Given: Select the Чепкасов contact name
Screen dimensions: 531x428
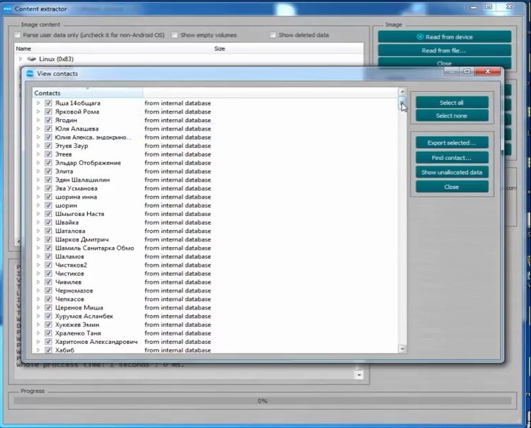Looking at the screenshot, I should click(x=70, y=299).
